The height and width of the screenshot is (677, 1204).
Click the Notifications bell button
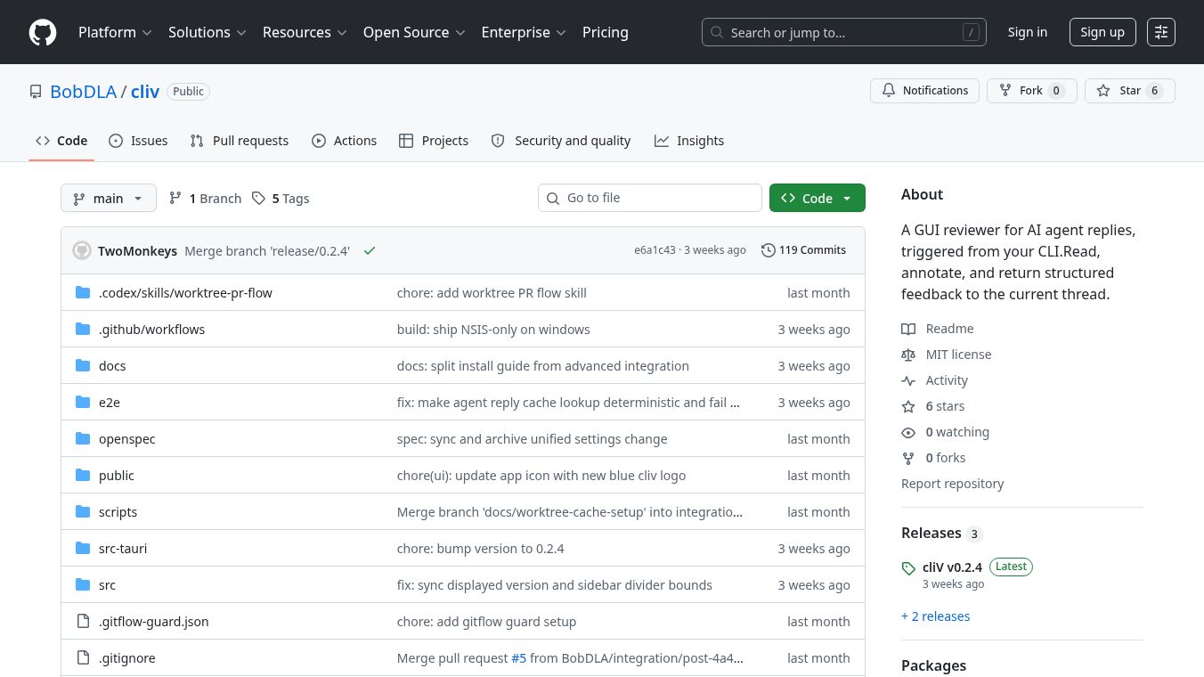[924, 91]
